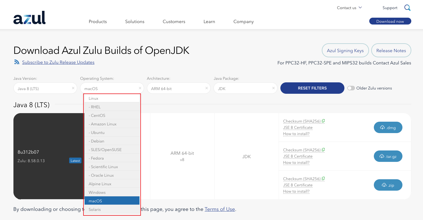Click the Latest badge
The width and height of the screenshot is (423, 220).
pos(75,161)
